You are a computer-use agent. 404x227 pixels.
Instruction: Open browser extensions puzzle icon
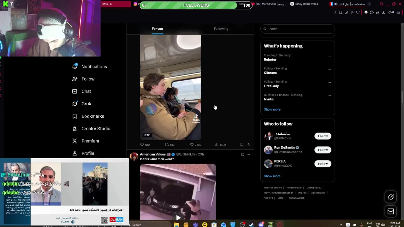(372, 12)
